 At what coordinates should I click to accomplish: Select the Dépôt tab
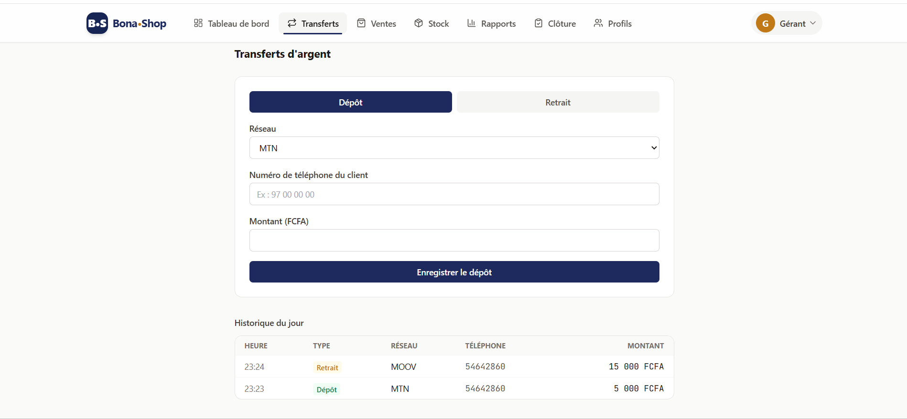point(351,102)
